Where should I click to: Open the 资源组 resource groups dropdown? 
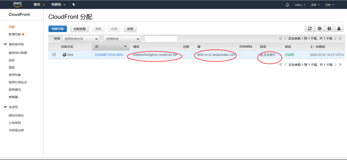point(58,5)
